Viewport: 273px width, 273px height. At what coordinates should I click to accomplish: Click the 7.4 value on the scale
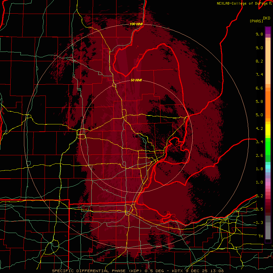pyautogui.click(x=259, y=75)
